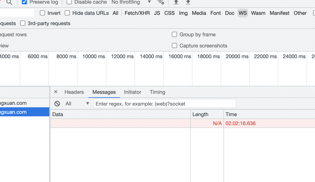Open the network search magnifier icon

(9, 2)
